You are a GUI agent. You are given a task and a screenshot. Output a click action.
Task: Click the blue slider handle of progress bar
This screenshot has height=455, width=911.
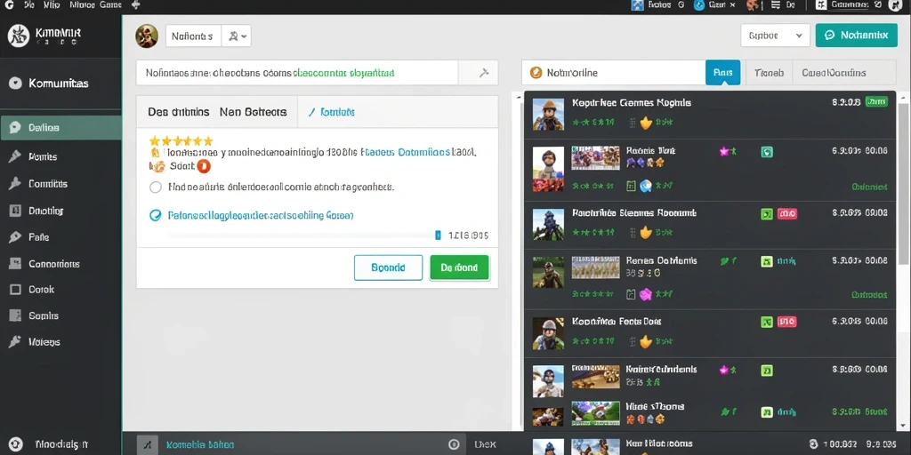click(x=438, y=235)
